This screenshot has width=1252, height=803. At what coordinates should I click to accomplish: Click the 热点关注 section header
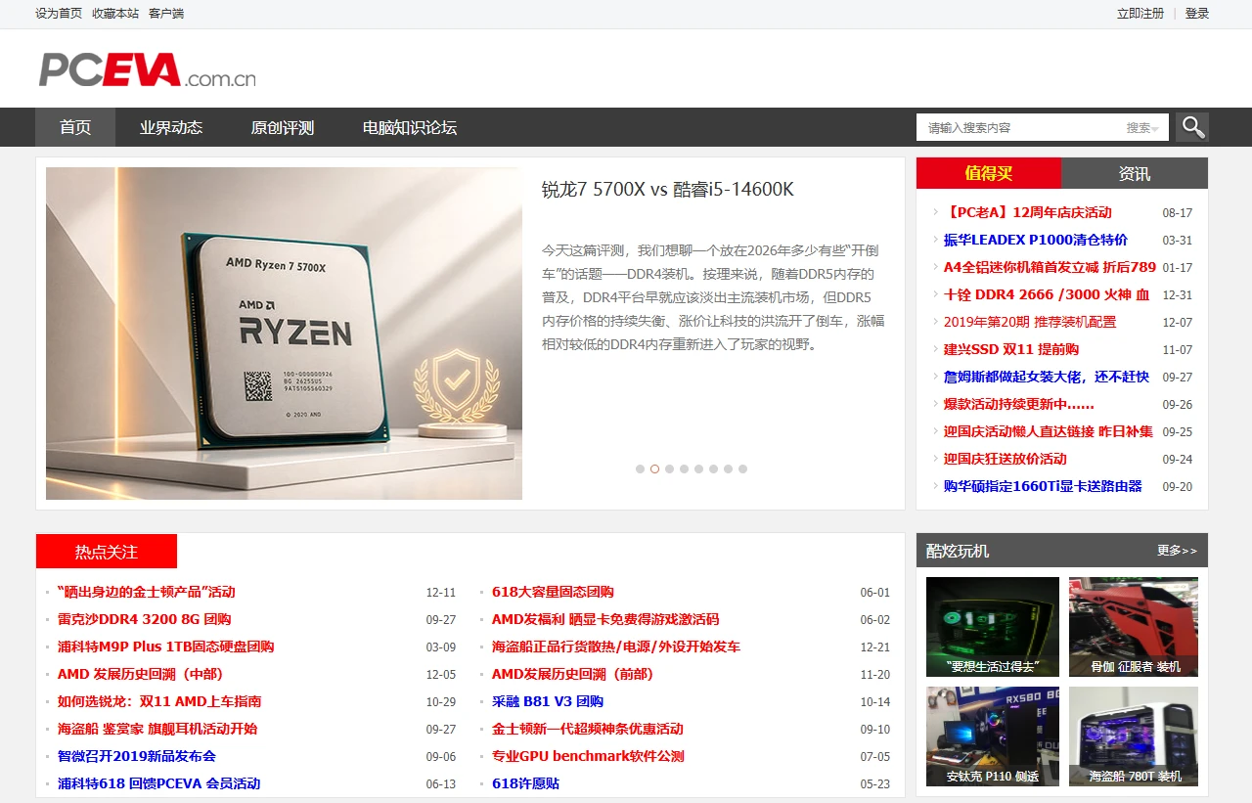tap(107, 552)
